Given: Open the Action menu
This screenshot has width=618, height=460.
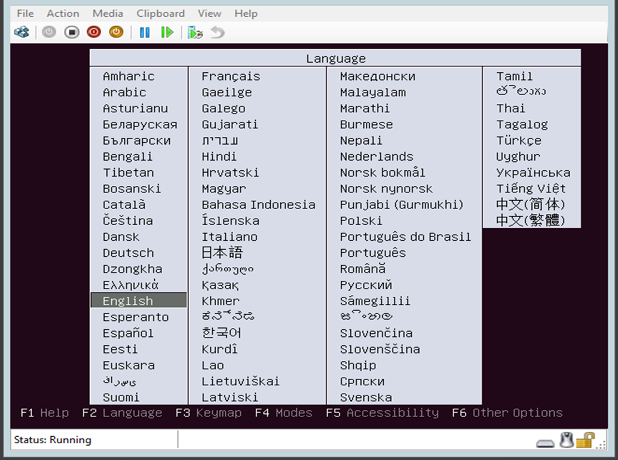Looking at the screenshot, I should pyautogui.click(x=63, y=13).
